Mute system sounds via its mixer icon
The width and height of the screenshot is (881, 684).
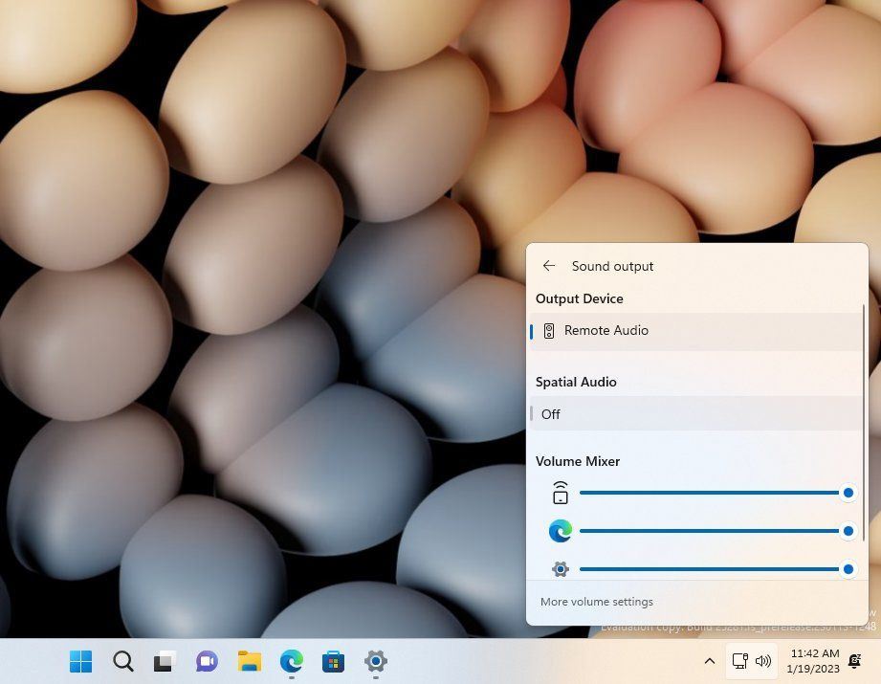[x=561, y=493]
